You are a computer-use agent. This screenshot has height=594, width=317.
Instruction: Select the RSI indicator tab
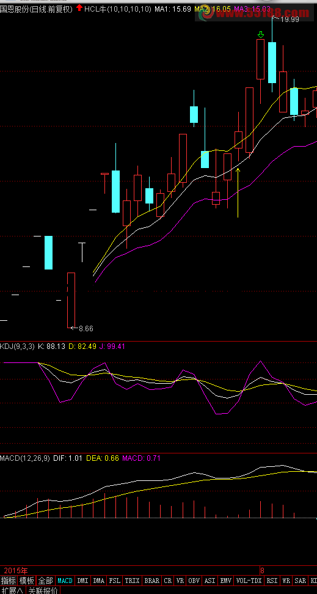tap(272, 581)
